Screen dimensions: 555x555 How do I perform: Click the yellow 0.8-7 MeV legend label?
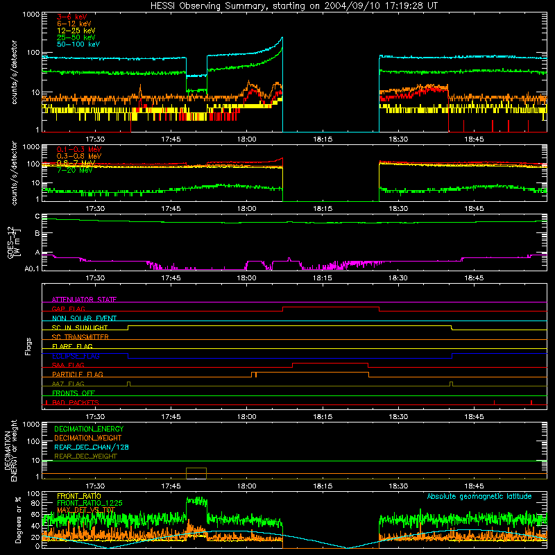pyautogui.click(x=76, y=163)
